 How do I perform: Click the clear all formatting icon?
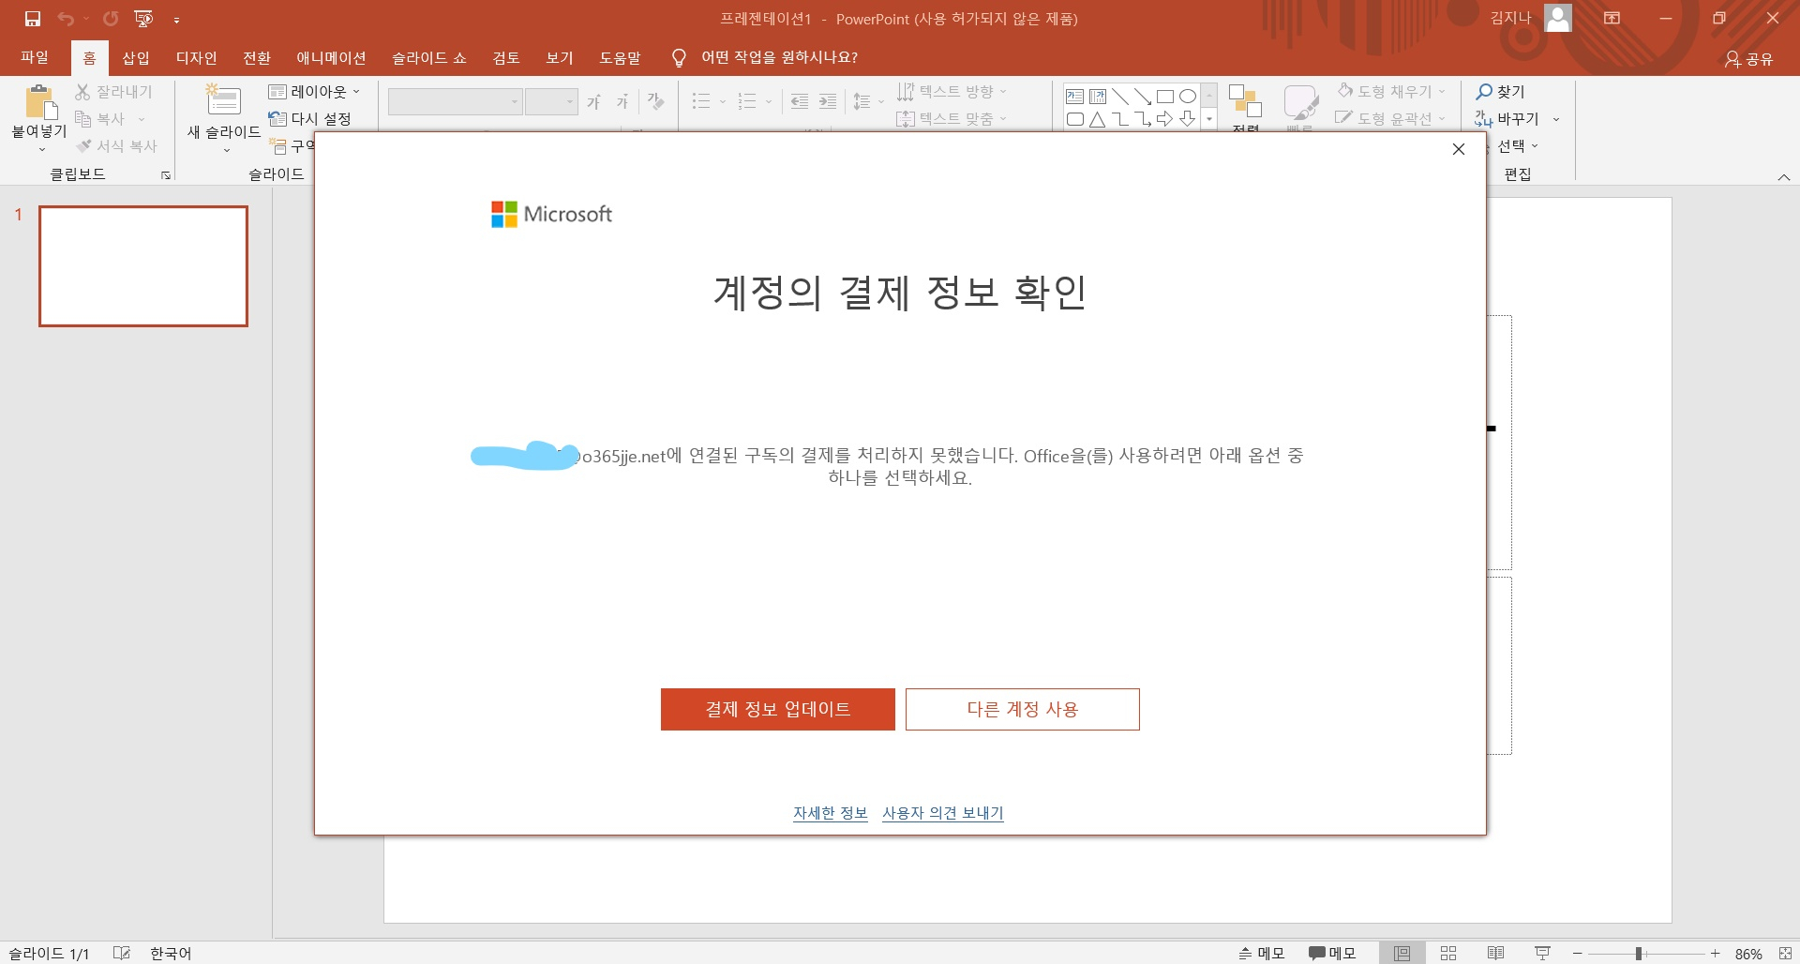tap(656, 101)
